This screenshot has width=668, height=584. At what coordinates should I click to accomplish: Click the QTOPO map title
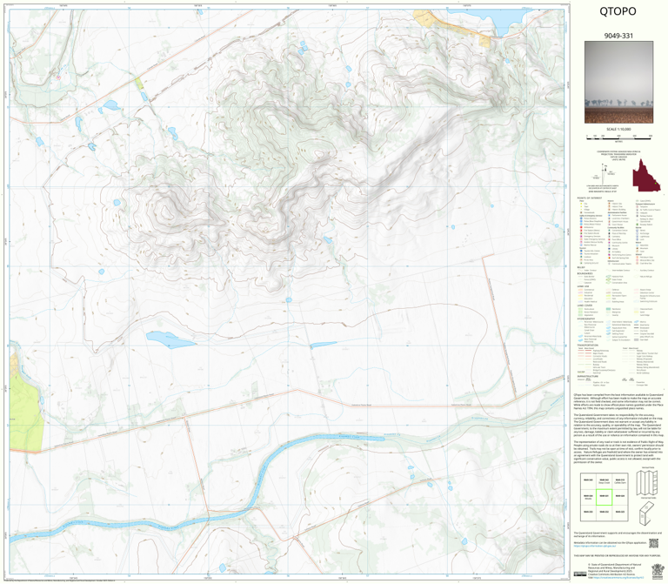tap(618, 11)
